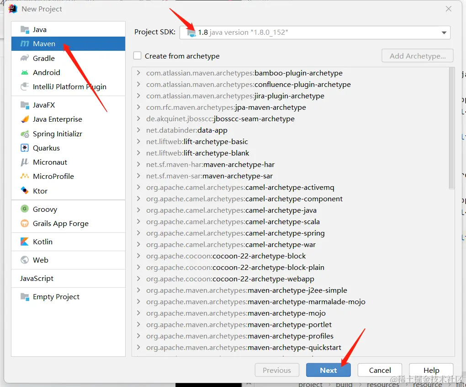Select the Kotlin project type label
Image resolution: width=466 pixels, height=387 pixels.
[42, 242]
